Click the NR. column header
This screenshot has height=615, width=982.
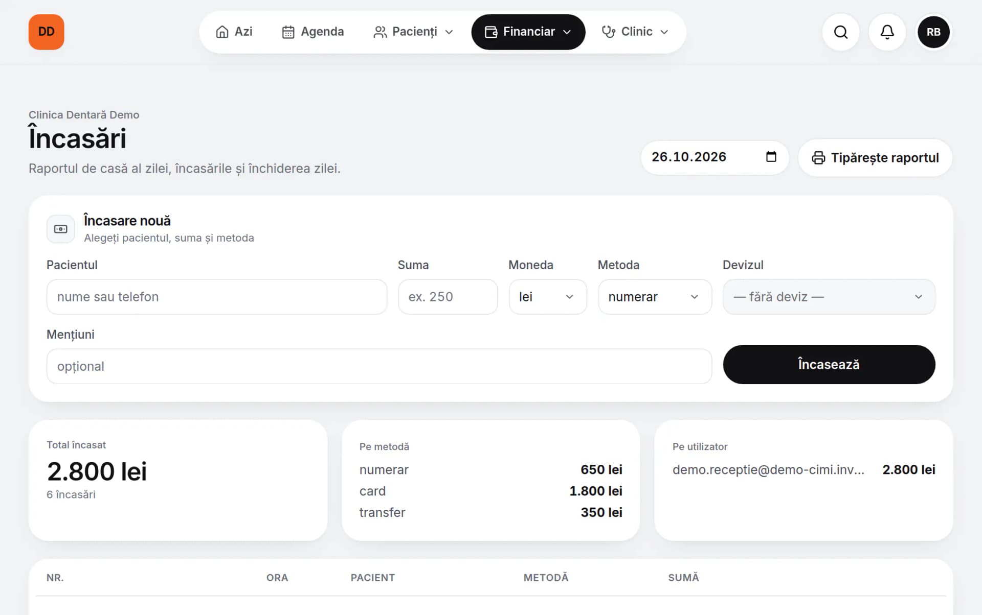pos(55,578)
